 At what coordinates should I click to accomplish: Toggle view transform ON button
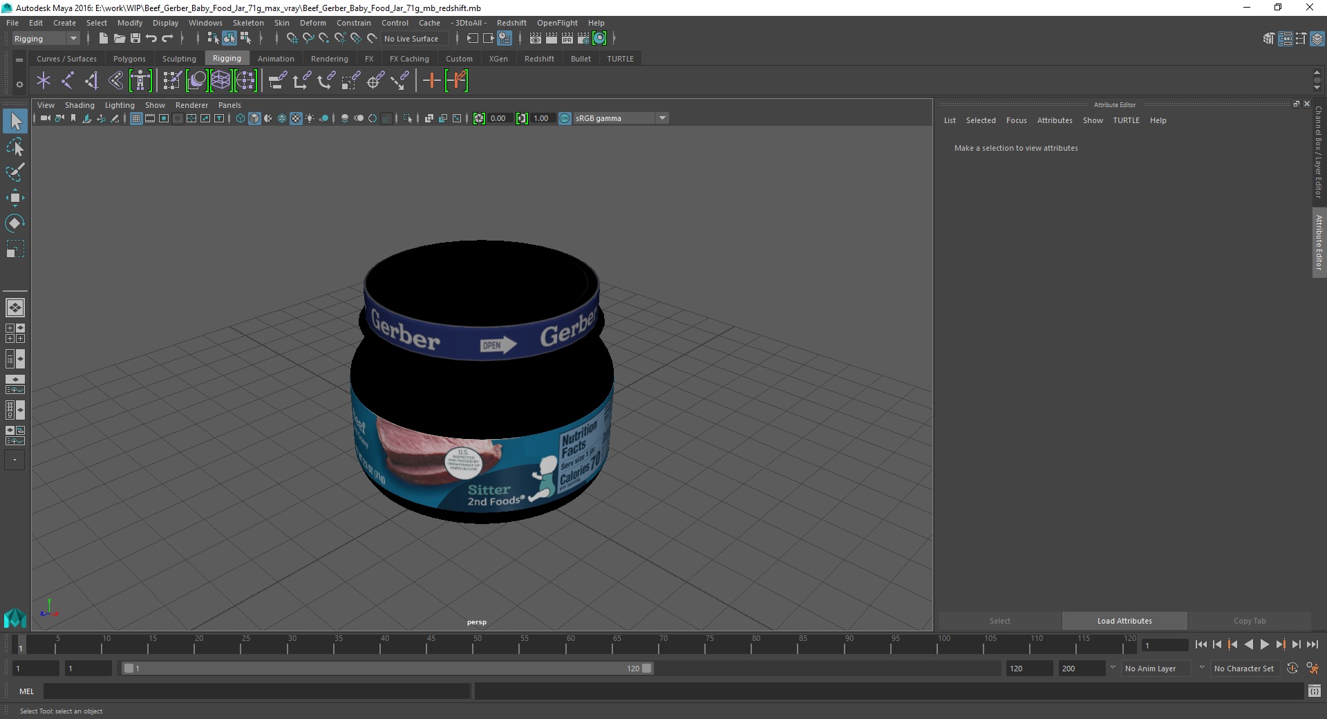click(565, 118)
